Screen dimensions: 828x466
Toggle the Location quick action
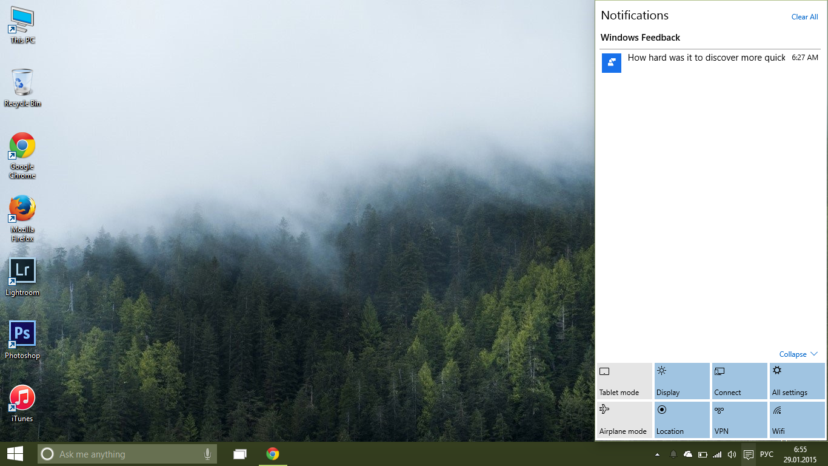coord(682,420)
